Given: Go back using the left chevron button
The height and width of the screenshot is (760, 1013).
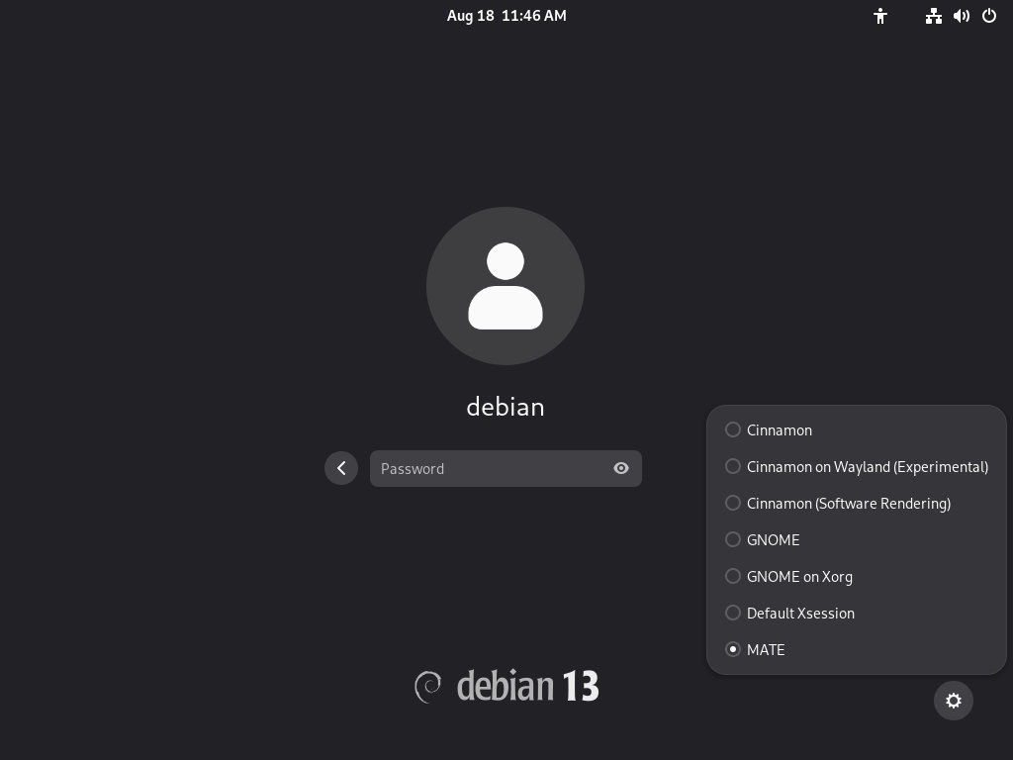Looking at the screenshot, I should pos(341,468).
